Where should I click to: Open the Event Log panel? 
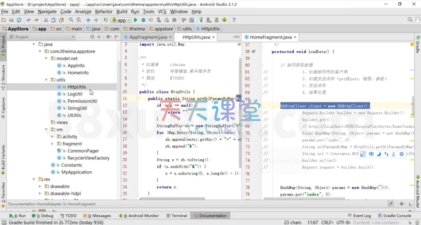362,216
